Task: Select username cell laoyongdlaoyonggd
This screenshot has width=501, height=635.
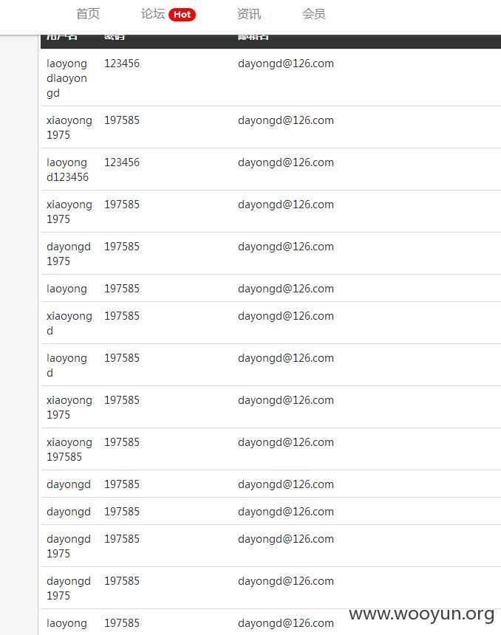Action: (x=67, y=78)
